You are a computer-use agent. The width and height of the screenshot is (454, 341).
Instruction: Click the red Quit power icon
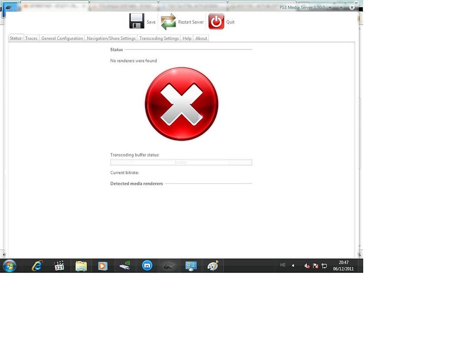216,21
